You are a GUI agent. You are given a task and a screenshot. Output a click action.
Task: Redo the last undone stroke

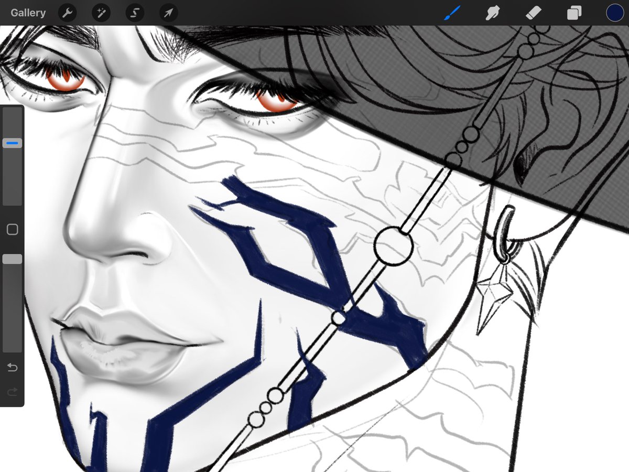tap(13, 391)
